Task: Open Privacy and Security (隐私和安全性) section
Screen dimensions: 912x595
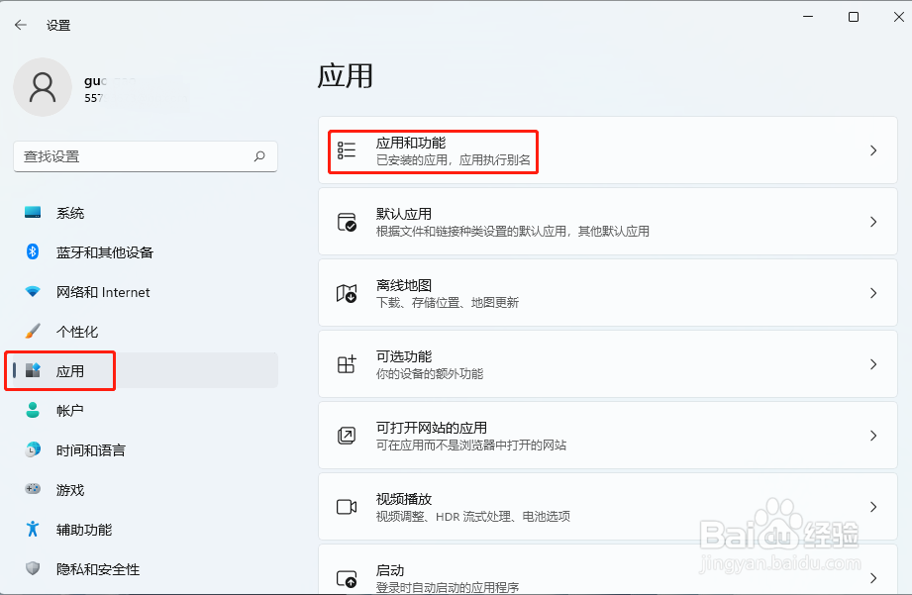Action: (97, 569)
